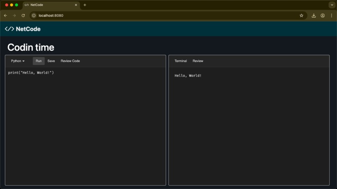Place the cursor in the print("Hello, World!") code line
This screenshot has height=189, width=337.
coord(31,73)
